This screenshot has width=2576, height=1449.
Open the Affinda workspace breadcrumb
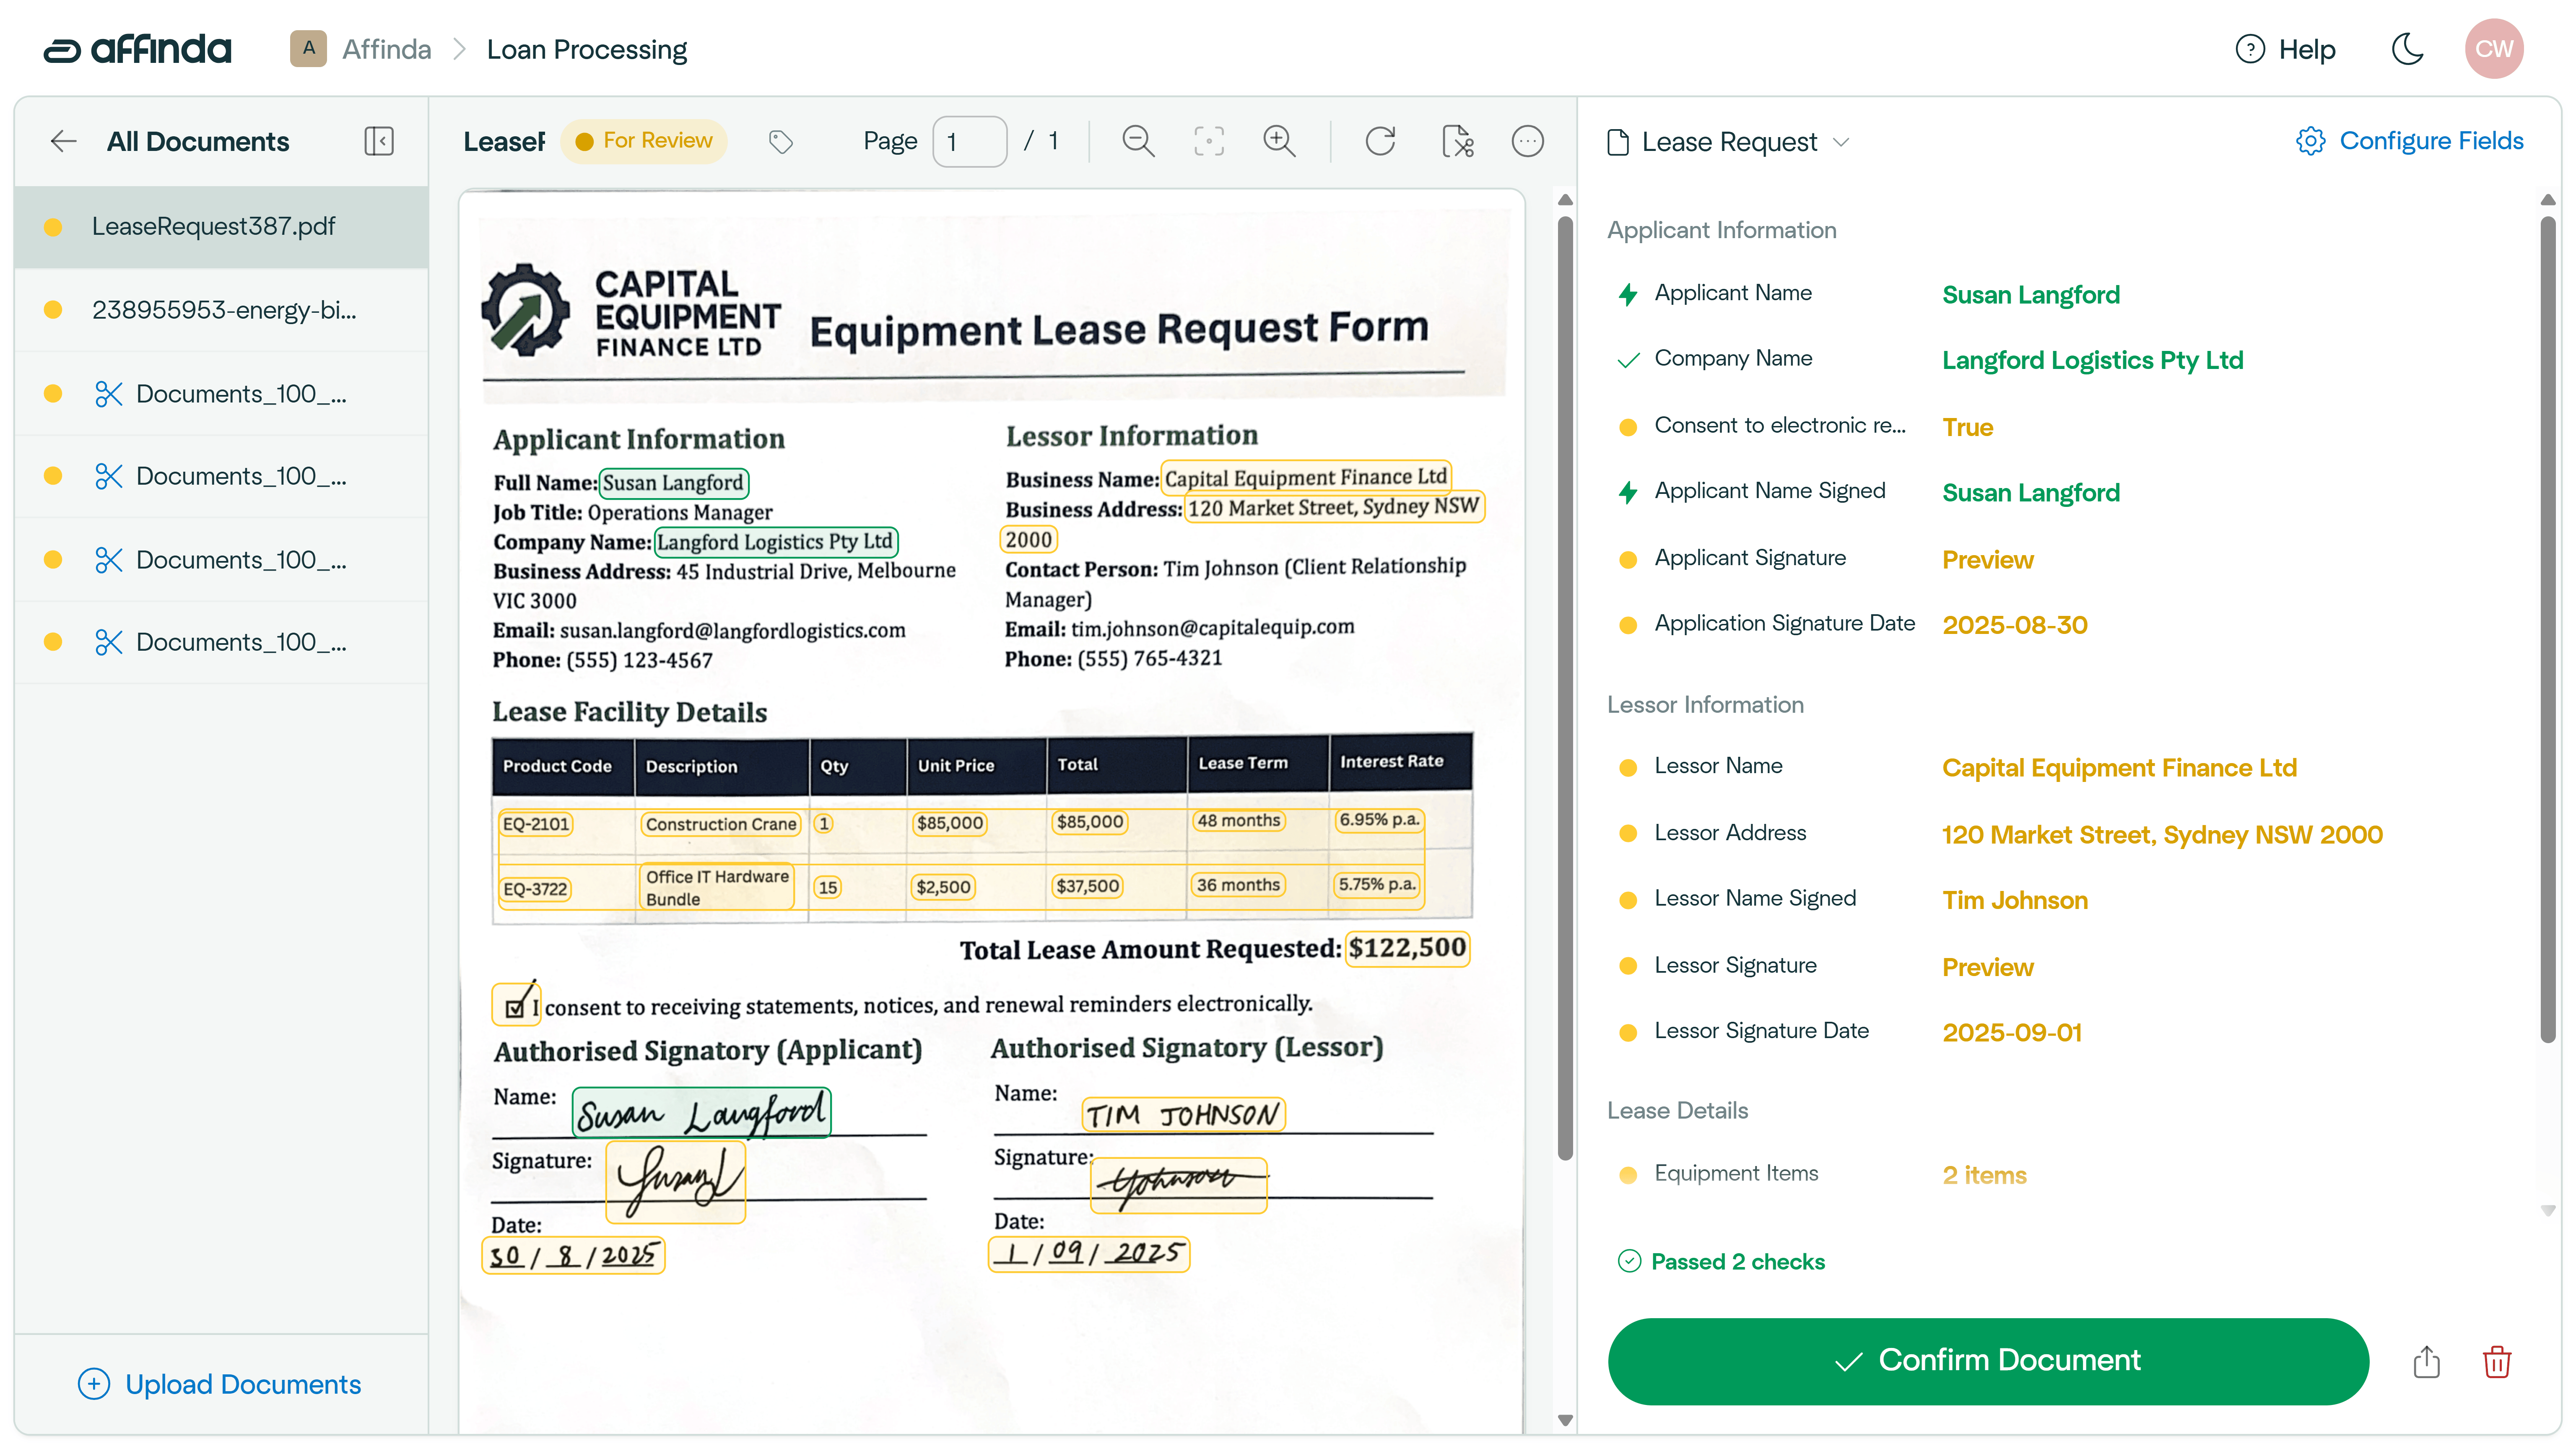386,48
